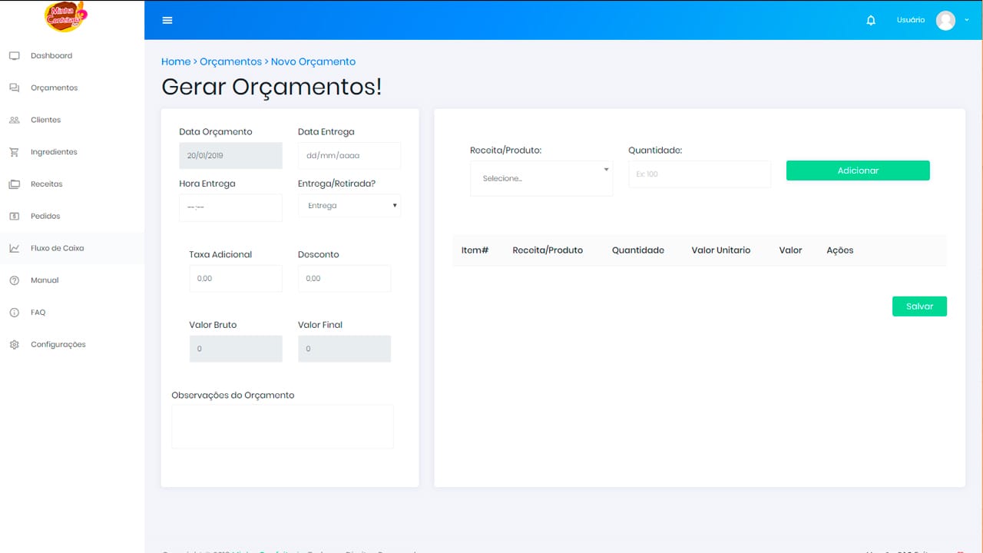Click the Fluxo de Caixa chart icon

pos(14,248)
